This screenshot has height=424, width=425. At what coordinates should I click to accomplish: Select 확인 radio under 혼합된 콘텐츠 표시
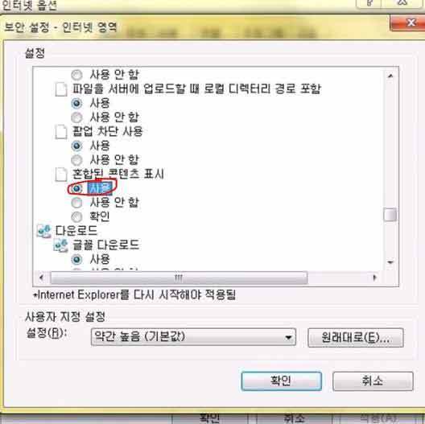(x=77, y=216)
